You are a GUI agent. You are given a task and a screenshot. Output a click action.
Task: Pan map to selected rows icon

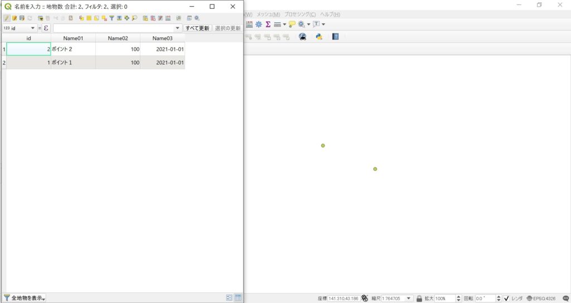tap(127, 18)
